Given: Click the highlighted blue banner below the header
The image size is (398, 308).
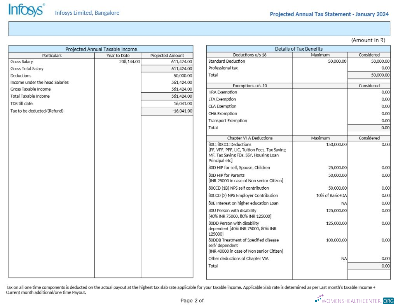Looking at the screenshot, I should pyautogui.click(x=199, y=28).
